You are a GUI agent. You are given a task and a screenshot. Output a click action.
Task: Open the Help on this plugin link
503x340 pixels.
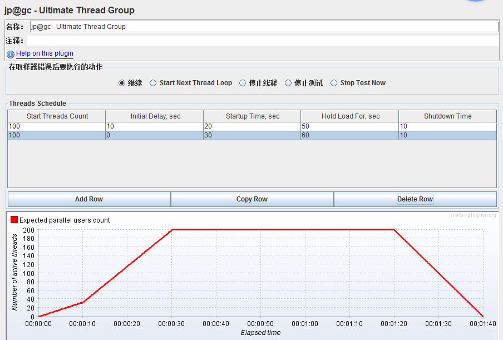click(x=45, y=53)
